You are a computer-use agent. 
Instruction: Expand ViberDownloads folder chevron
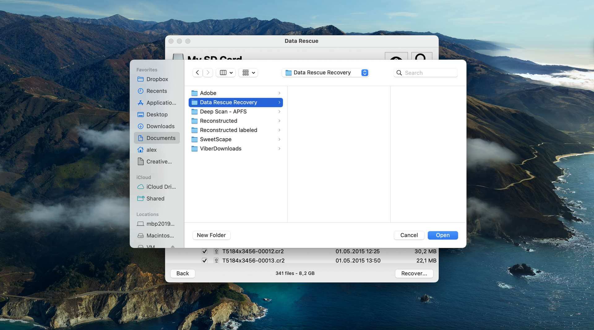click(x=279, y=149)
